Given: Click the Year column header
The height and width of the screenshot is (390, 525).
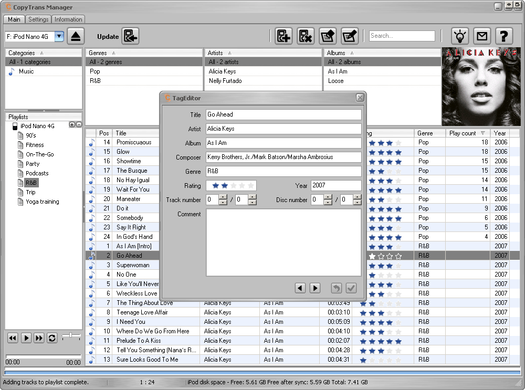Looking at the screenshot, I should pyautogui.click(x=500, y=133).
